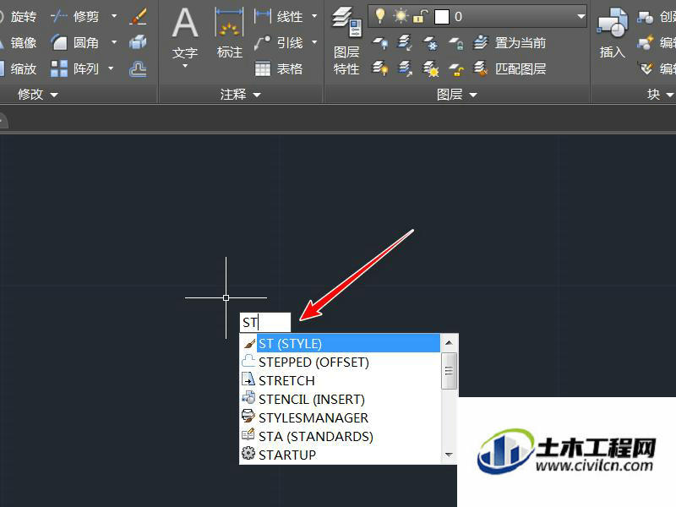Click the Fillet (圆角) tool icon

point(58,43)
